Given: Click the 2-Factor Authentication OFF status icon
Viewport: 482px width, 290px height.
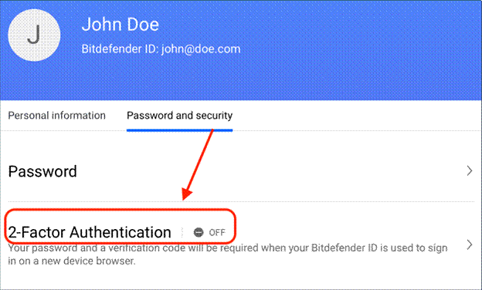Looking at the screenshot, I should (199, 232).
